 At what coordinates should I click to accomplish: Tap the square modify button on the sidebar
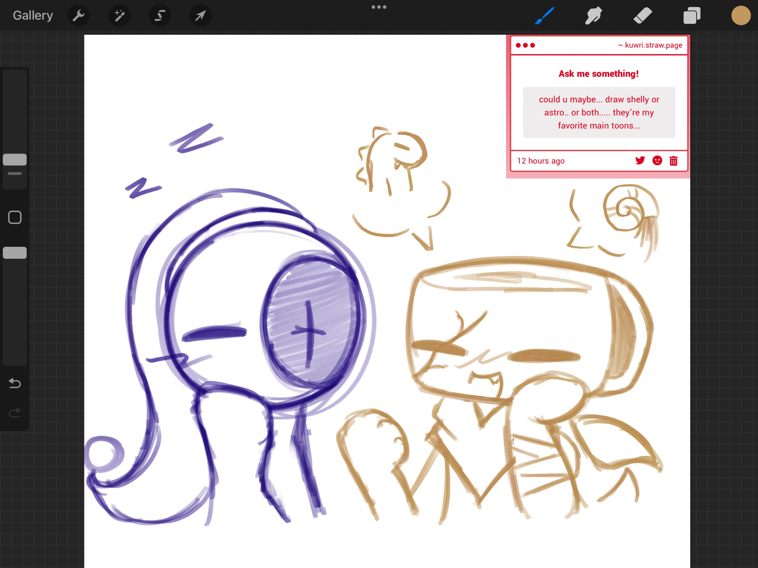point(15,217)
